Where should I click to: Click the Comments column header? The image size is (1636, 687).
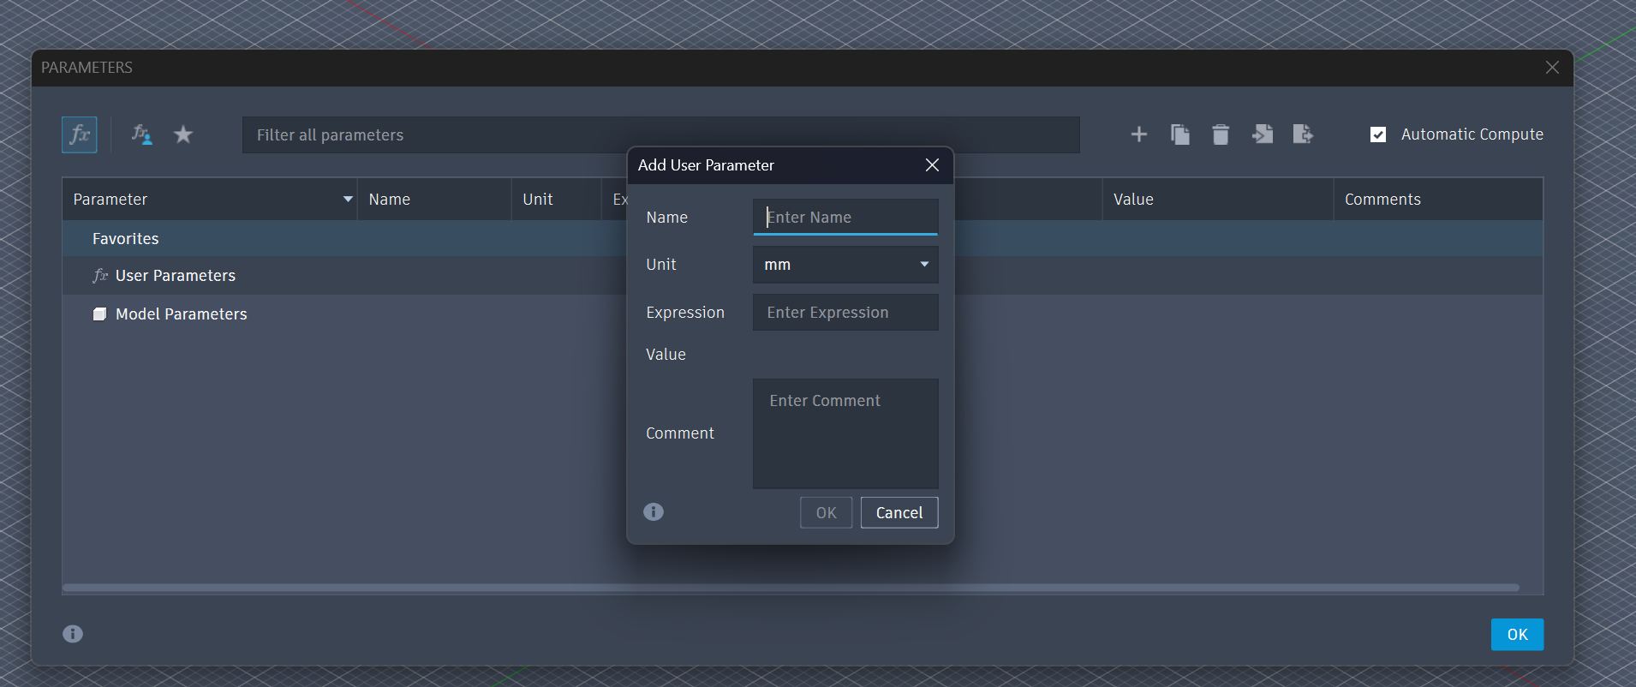[1438, 199]
